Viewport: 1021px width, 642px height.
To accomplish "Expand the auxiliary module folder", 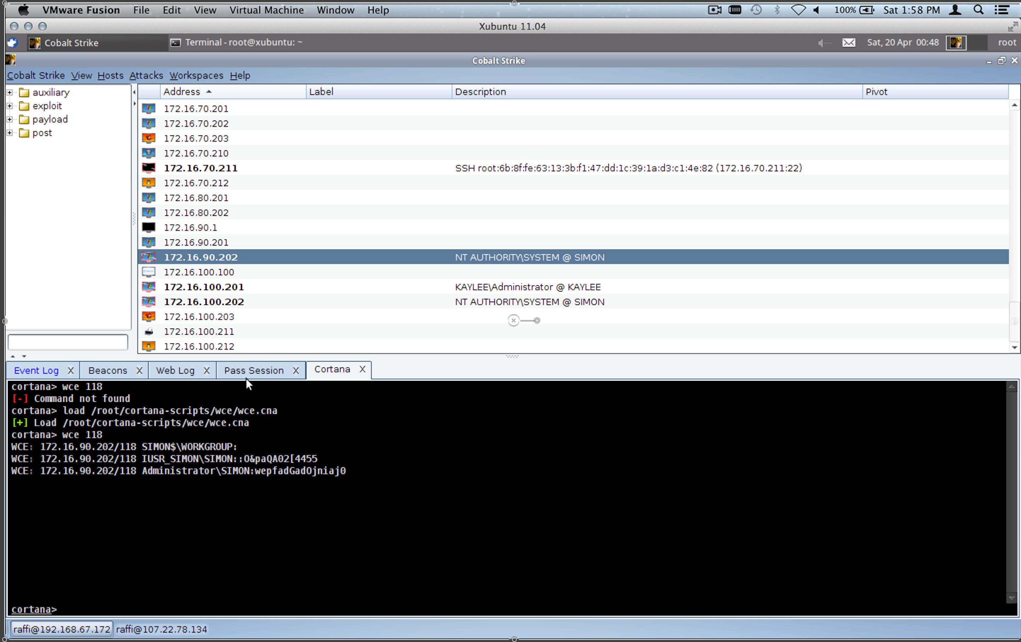I will [x=10, y=92].
